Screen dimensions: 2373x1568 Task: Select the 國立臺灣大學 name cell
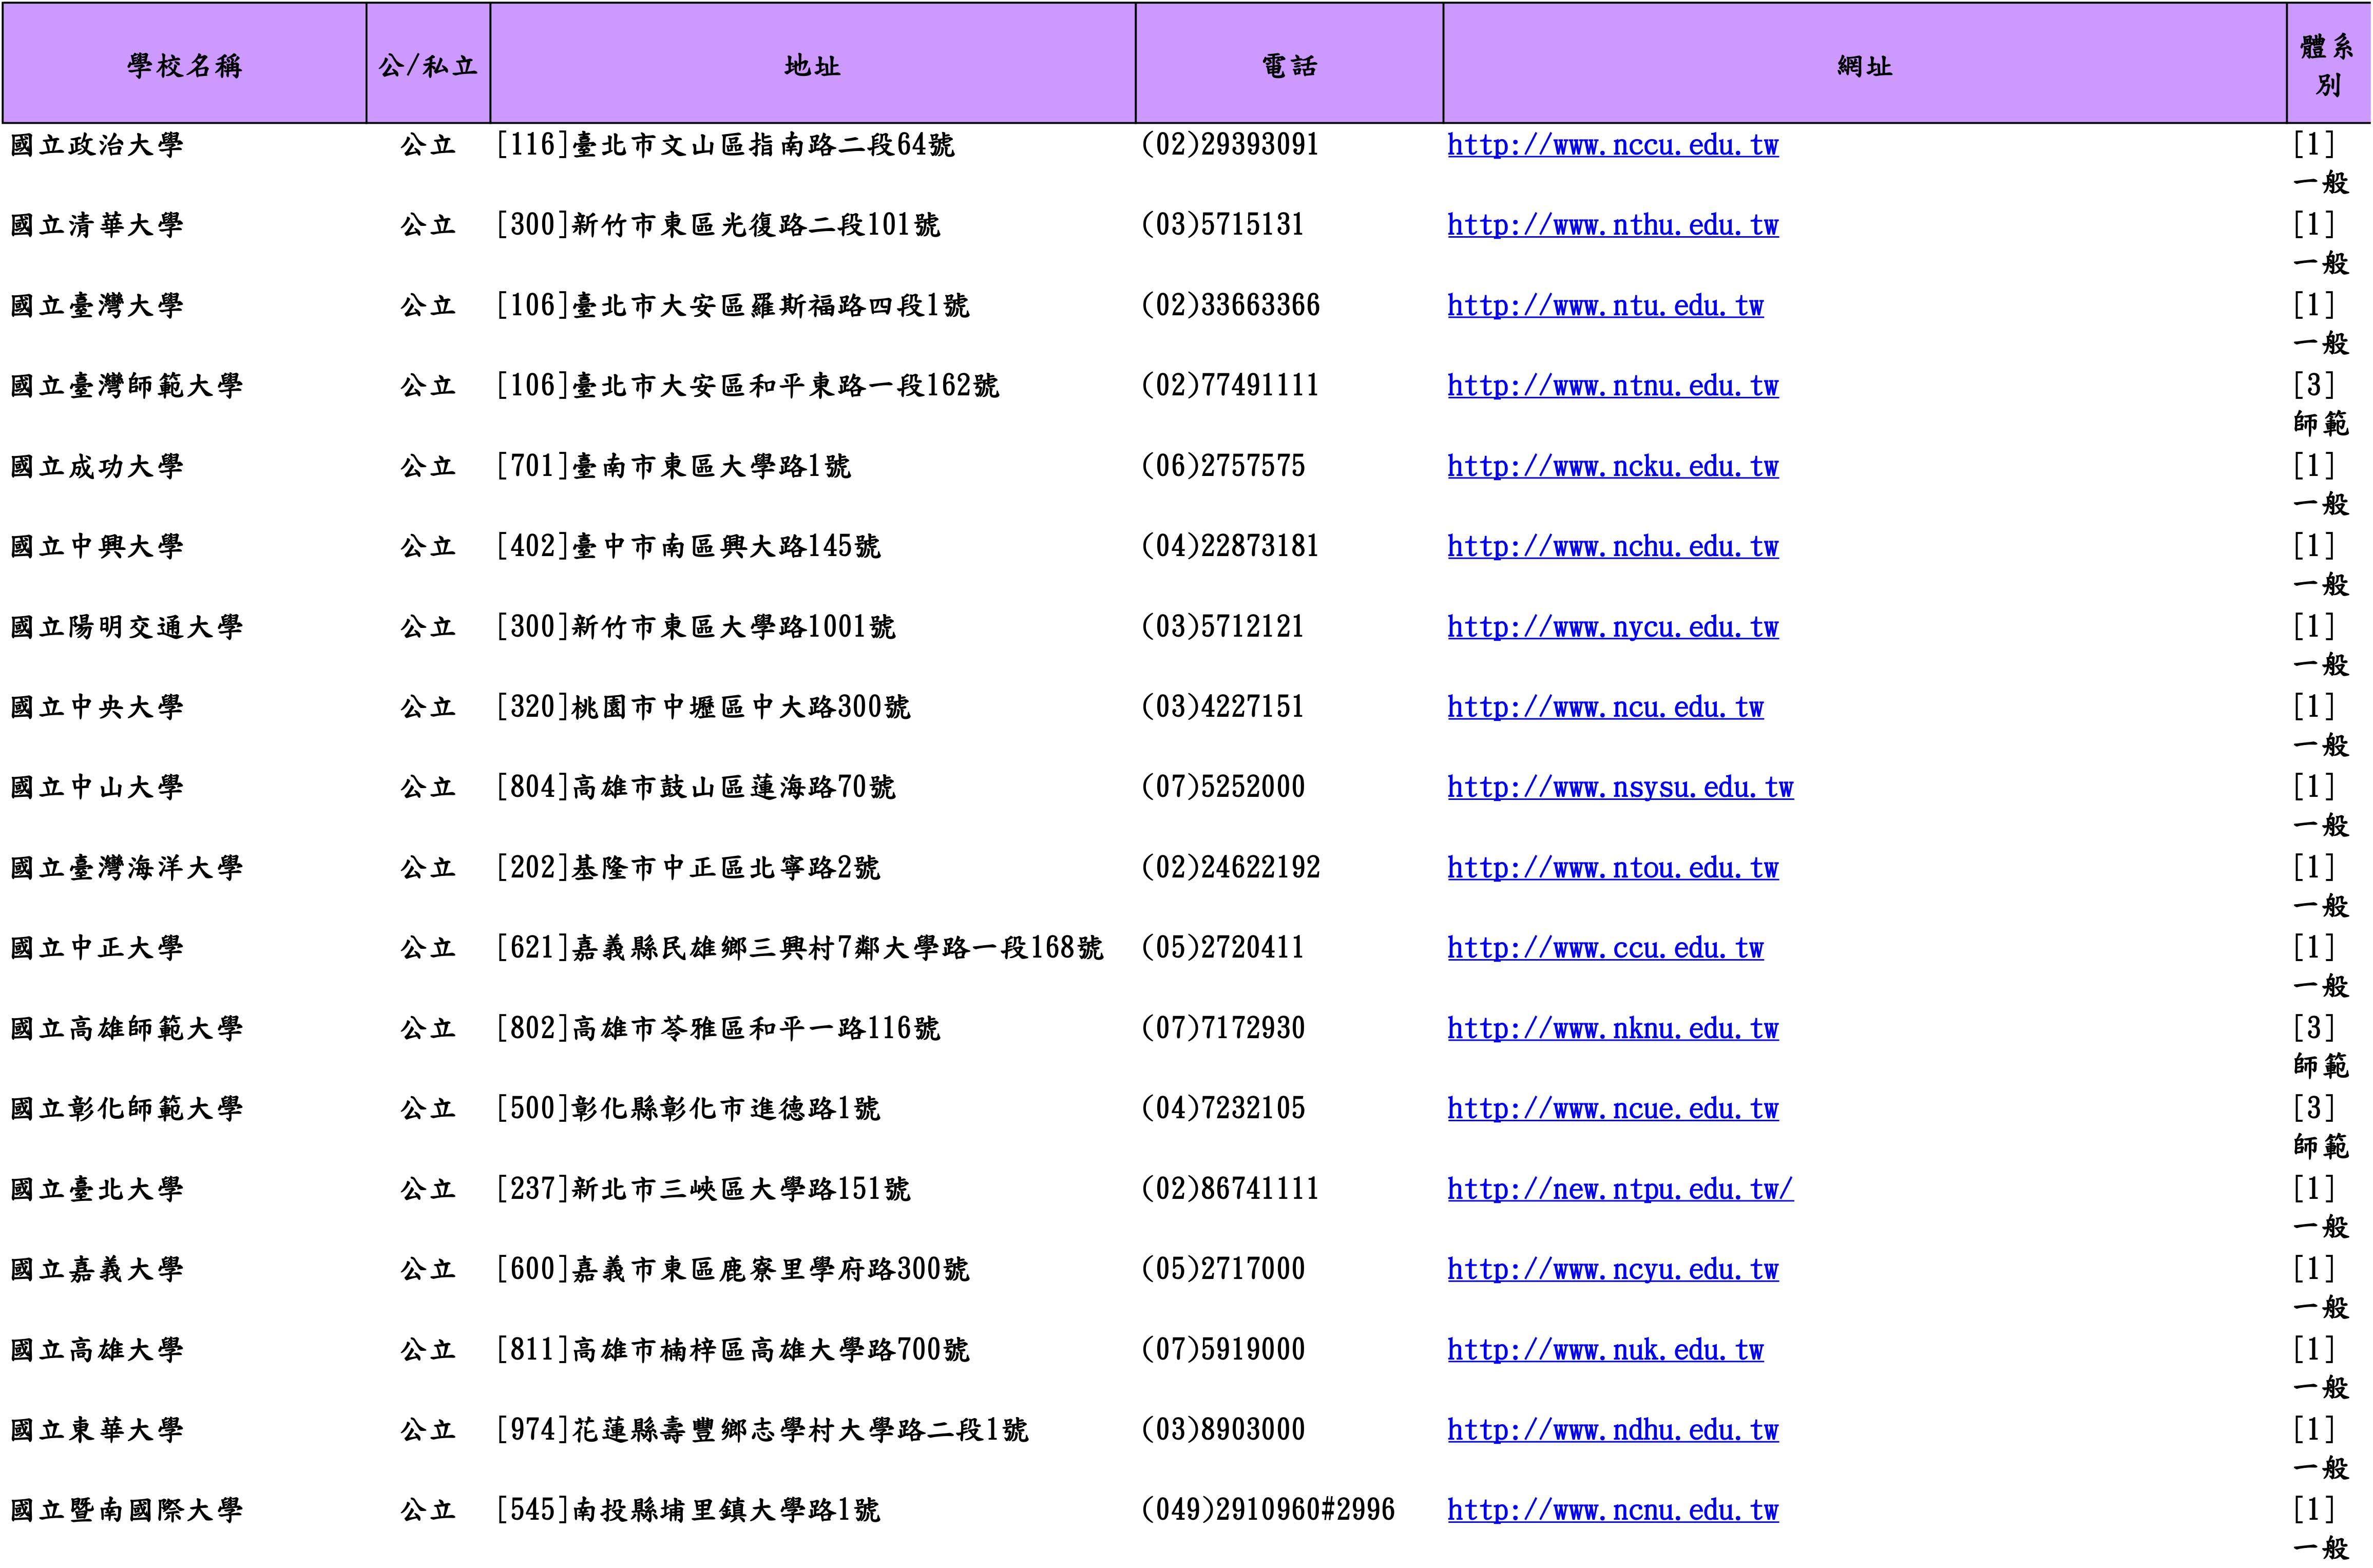click(97, 306)
